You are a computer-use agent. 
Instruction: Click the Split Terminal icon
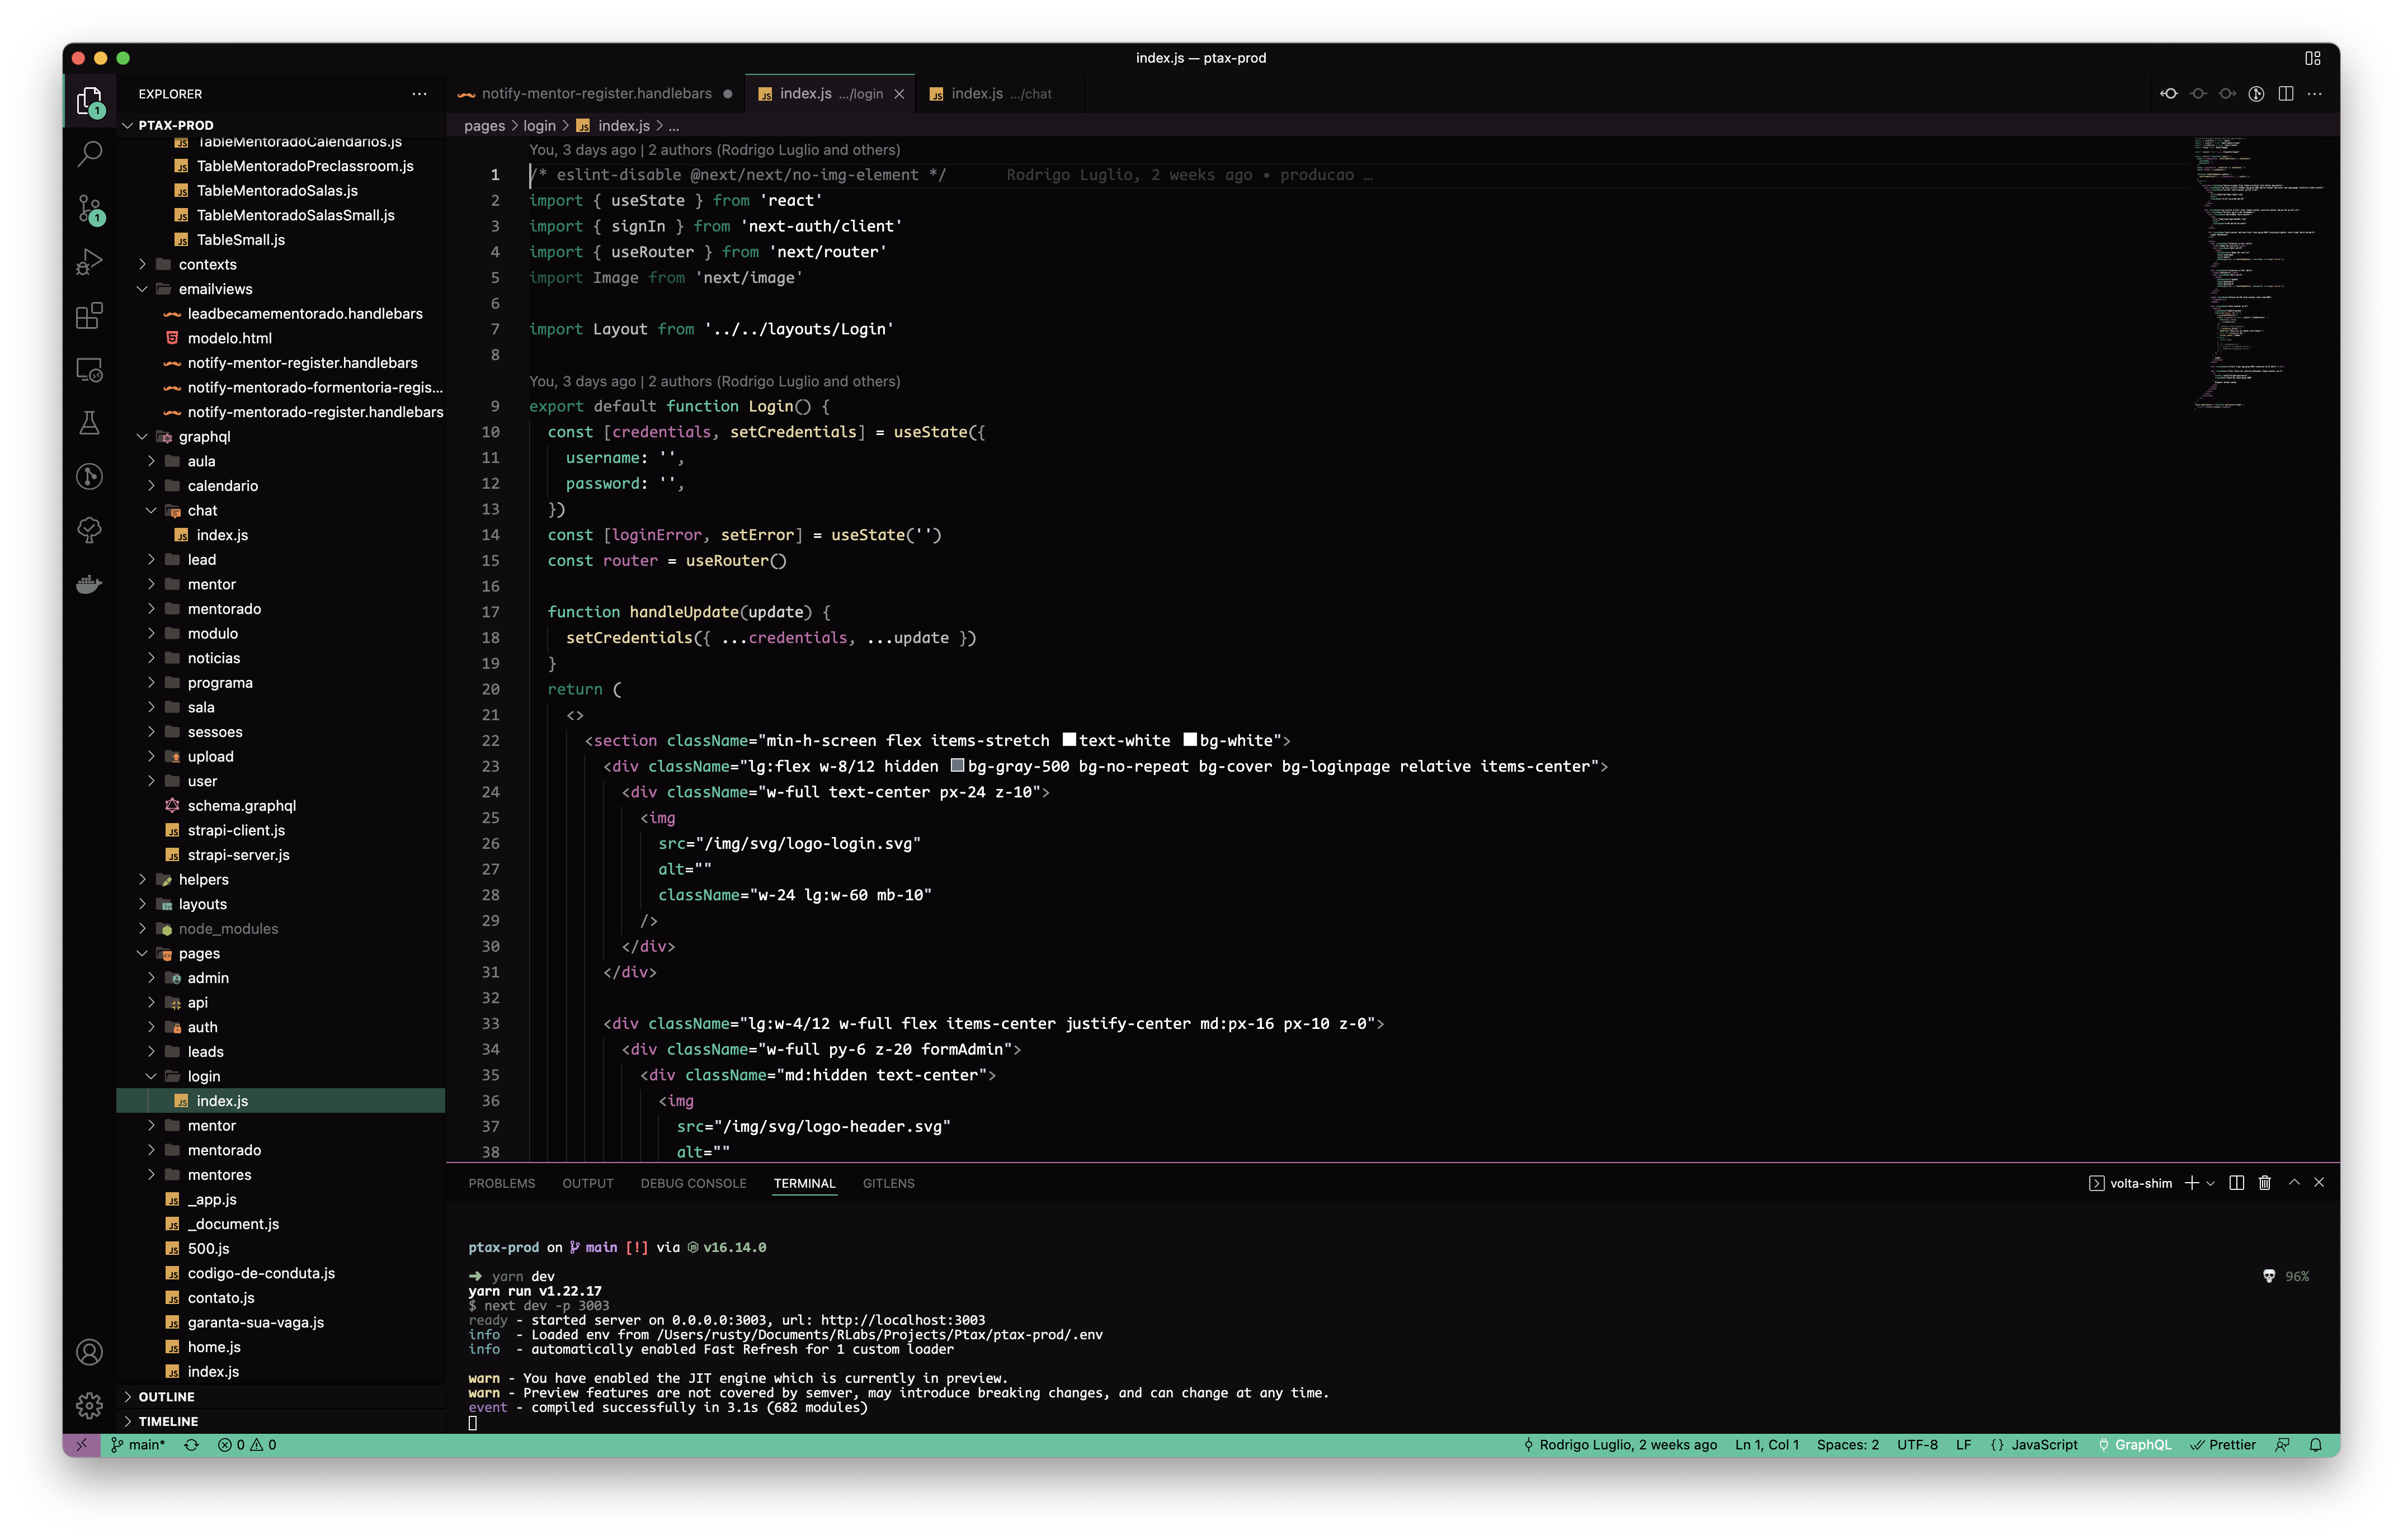[2236, 1183]
